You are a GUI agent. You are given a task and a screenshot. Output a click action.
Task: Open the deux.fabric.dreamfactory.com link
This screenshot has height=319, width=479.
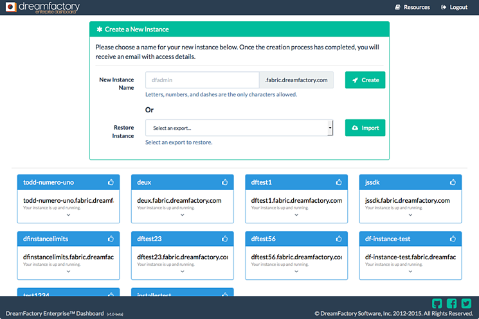coord(179,200)
